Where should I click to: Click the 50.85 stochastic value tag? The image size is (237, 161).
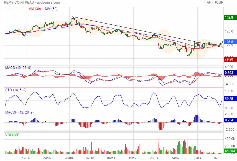tap(230, 99)
